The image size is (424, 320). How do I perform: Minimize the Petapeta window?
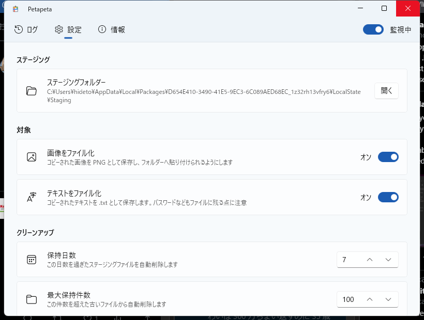(x=360, y=8)
